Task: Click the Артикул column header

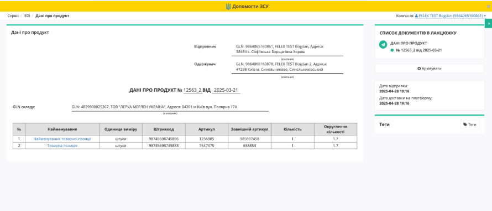Action: point(206,129)
